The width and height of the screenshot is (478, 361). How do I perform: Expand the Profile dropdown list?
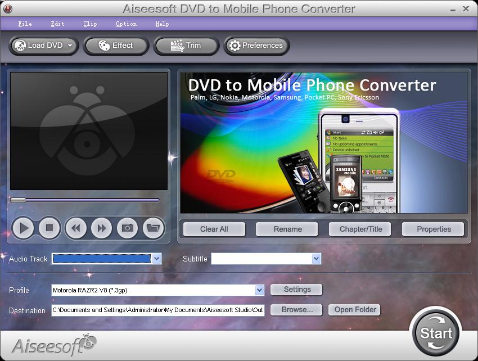259,290
